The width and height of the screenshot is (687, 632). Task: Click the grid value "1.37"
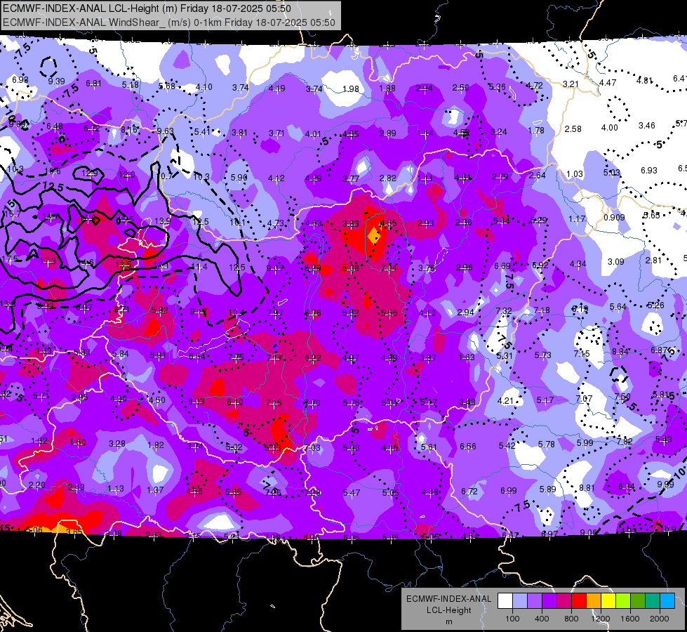pos(155,490)
